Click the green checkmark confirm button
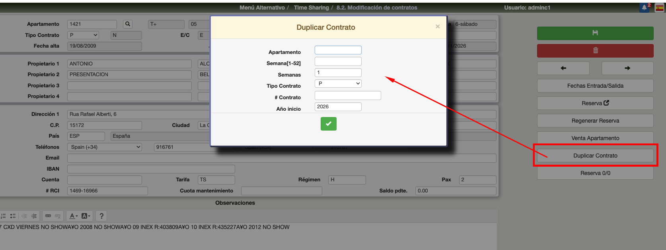Image resolution: width=666 pixels, height=250 pixels. (328, 124)
